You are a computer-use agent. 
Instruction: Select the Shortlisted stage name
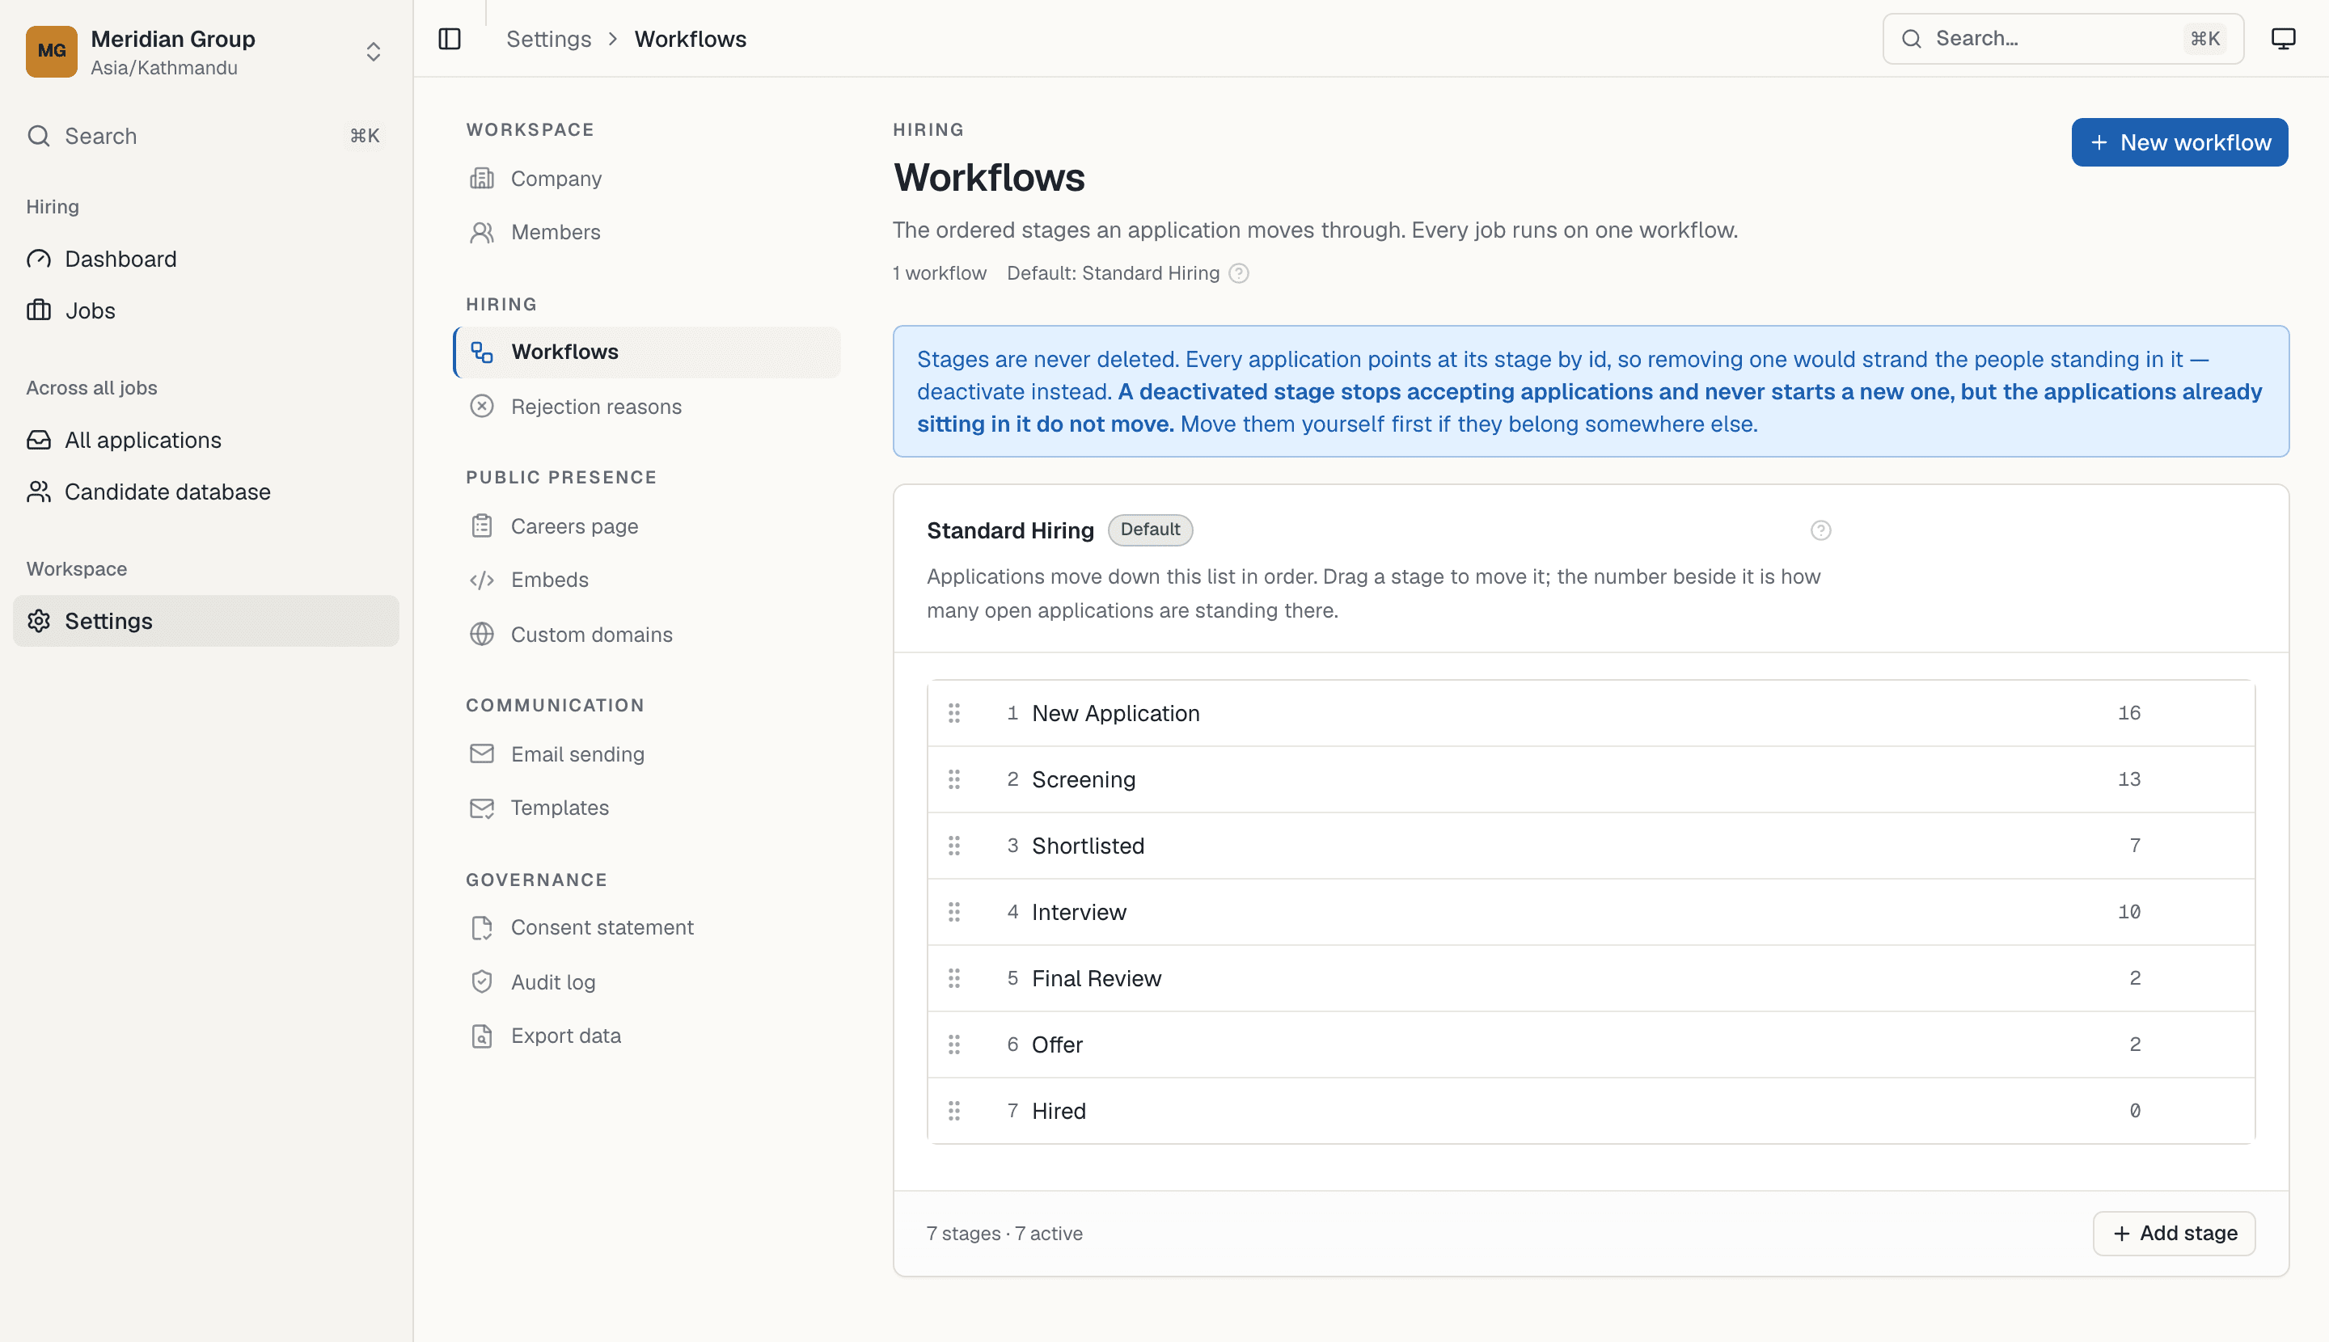click(1088, 846)
